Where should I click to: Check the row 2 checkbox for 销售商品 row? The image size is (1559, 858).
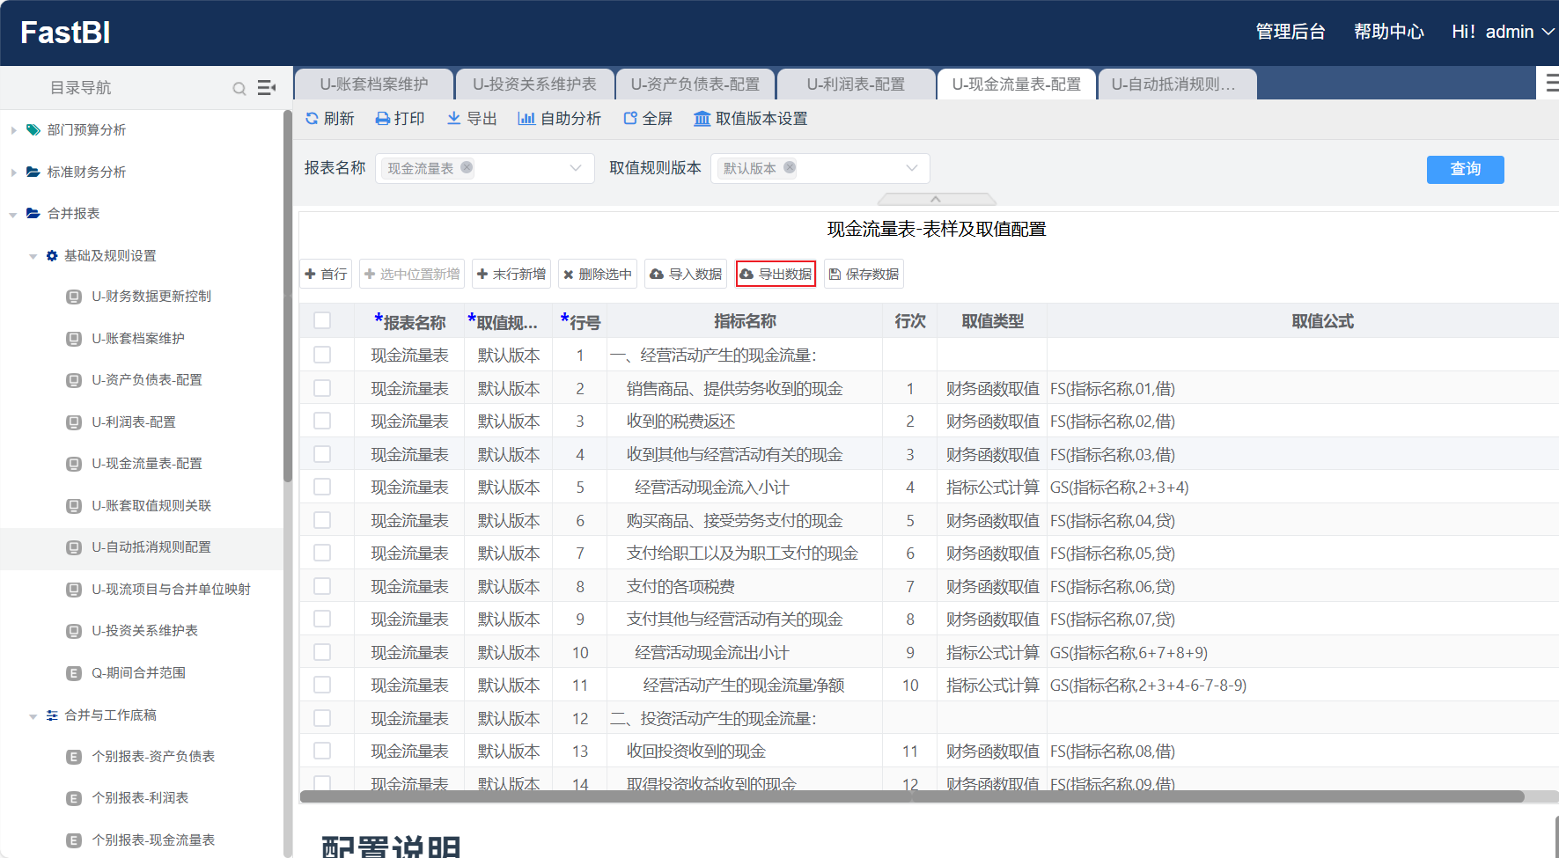coord(322,388)
